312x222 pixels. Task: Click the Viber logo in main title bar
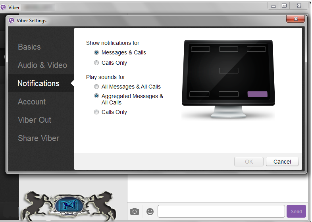click(4, 8)
